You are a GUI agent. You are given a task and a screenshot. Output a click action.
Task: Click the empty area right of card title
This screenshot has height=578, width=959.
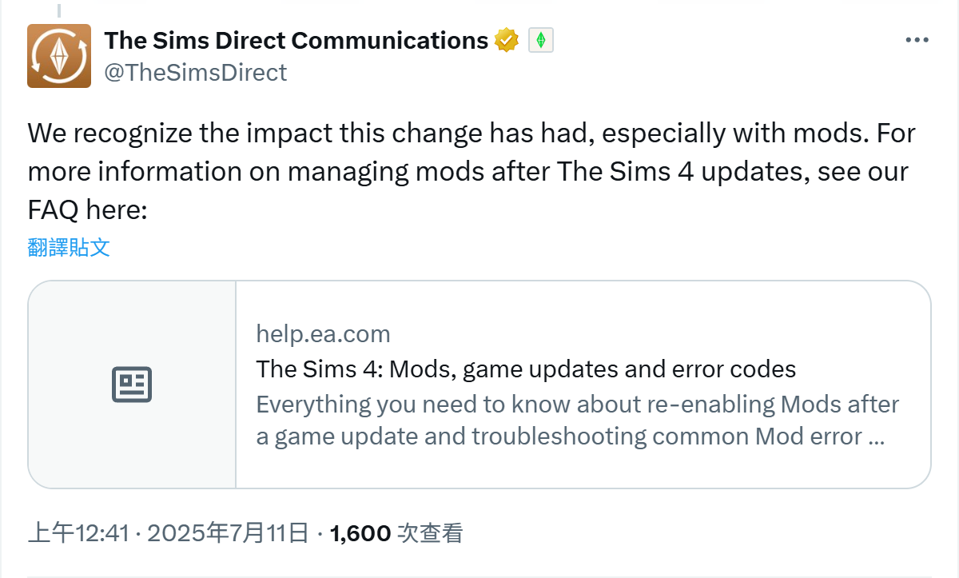(863, 369)
